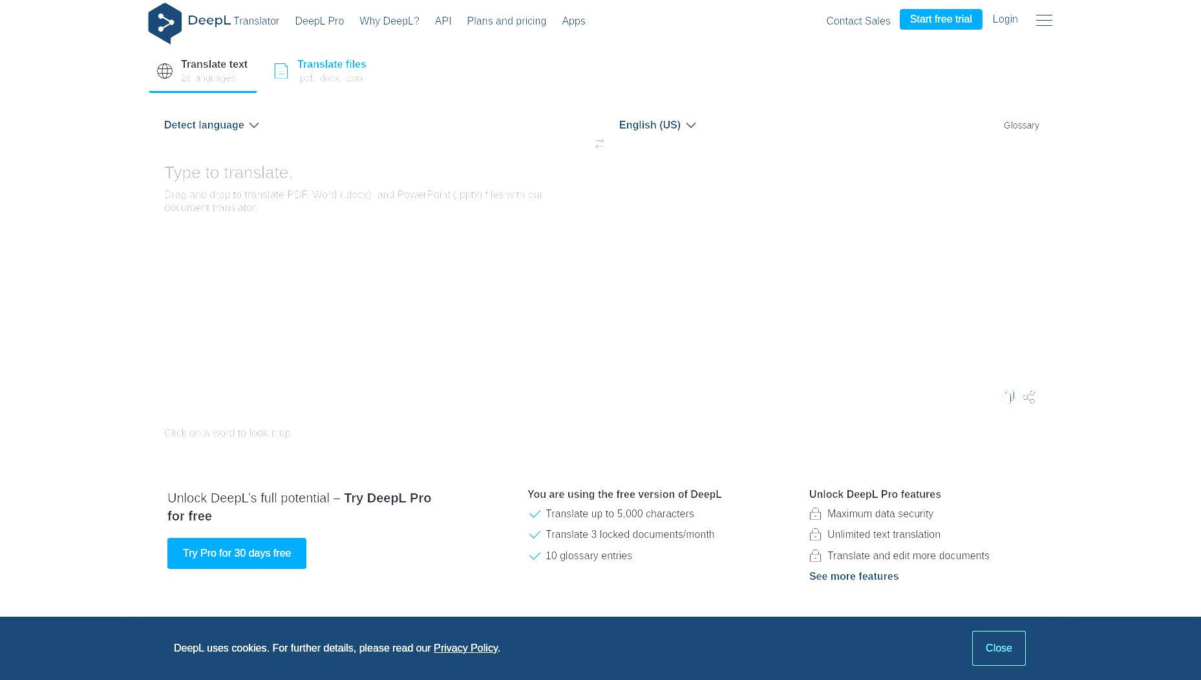This screenshot has height=680, width=1201.
Task: Open the Glossary option
Action: [1021, 125]
